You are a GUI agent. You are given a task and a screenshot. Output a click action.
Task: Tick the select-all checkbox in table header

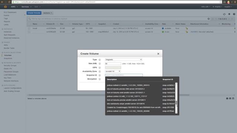pyautogui.click(x=29, y=24)
